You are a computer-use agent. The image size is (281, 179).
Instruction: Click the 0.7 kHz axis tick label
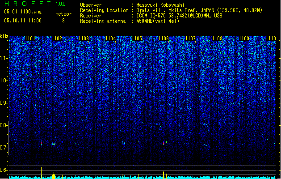click(x=4, y=148)
